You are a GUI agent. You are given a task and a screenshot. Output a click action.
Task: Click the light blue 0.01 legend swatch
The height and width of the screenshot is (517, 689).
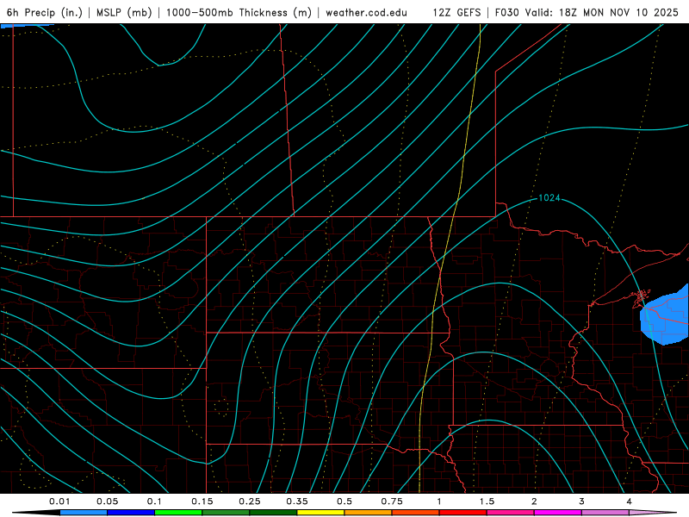tap(84, 513)
